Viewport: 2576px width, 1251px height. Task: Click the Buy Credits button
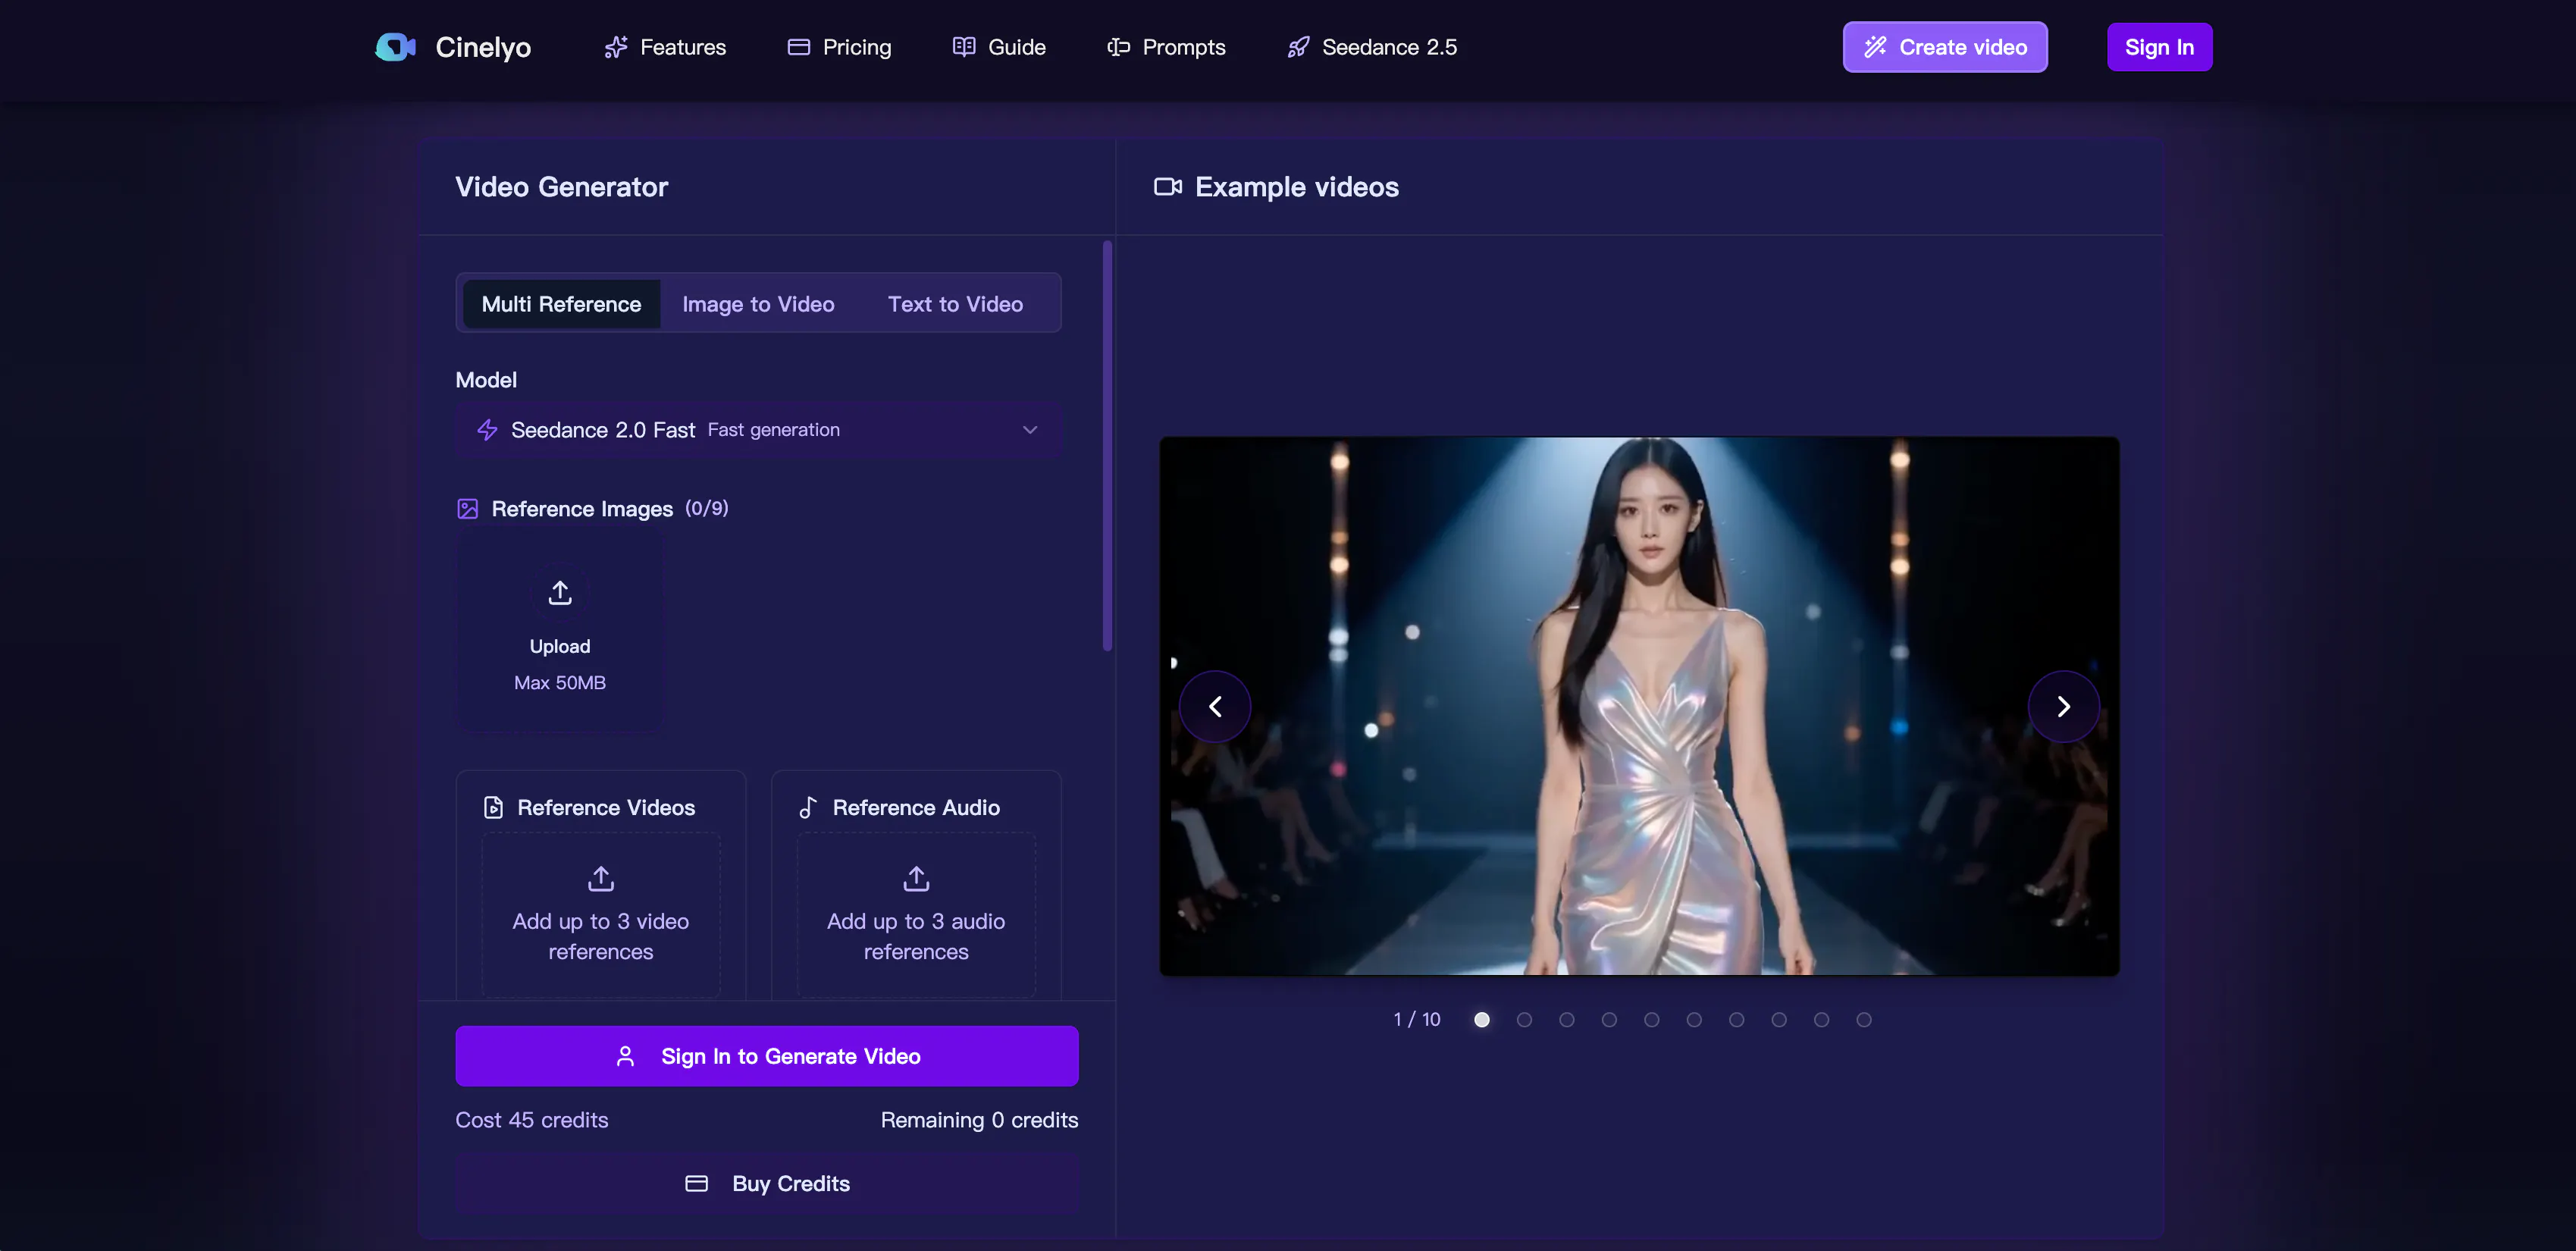pyautogui.click(x=767, y=1184)
